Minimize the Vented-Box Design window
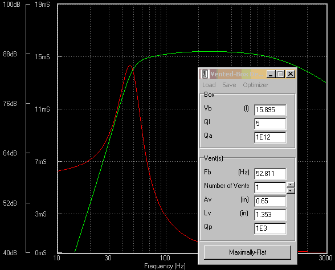335x270 pixels. (x=271, y=74)
